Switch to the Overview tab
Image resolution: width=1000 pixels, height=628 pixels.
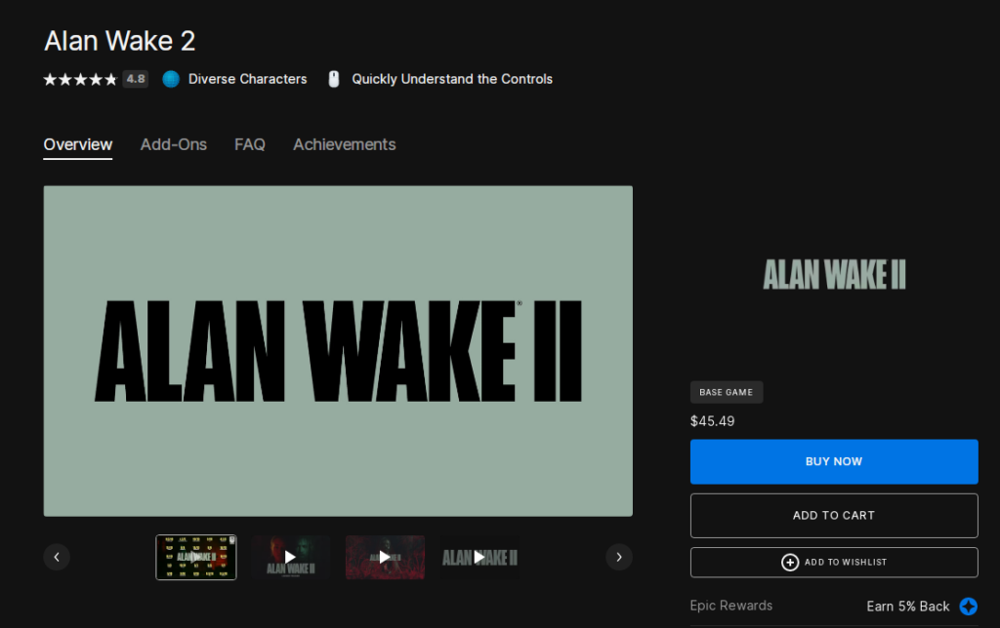pos(78,144)
